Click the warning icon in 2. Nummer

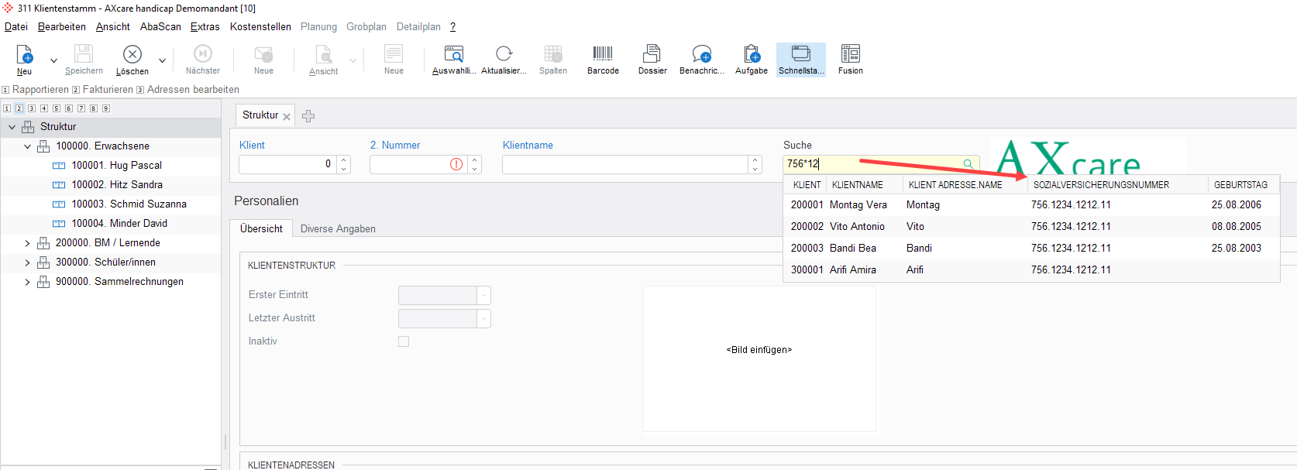pos(456,164)
